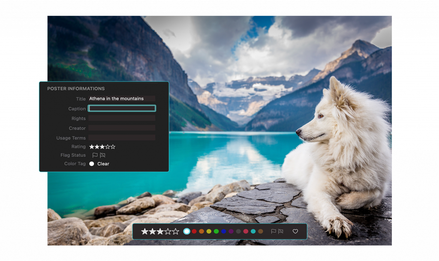439x261 pixels.
Task: Click the 'Flag Status' label
Action: (73, 155)
